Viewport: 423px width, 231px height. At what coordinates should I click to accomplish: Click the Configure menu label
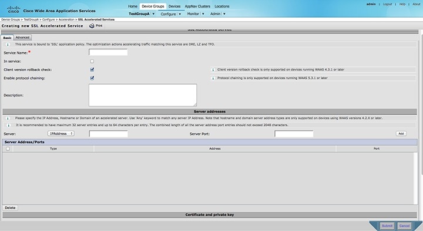[169, 14]
